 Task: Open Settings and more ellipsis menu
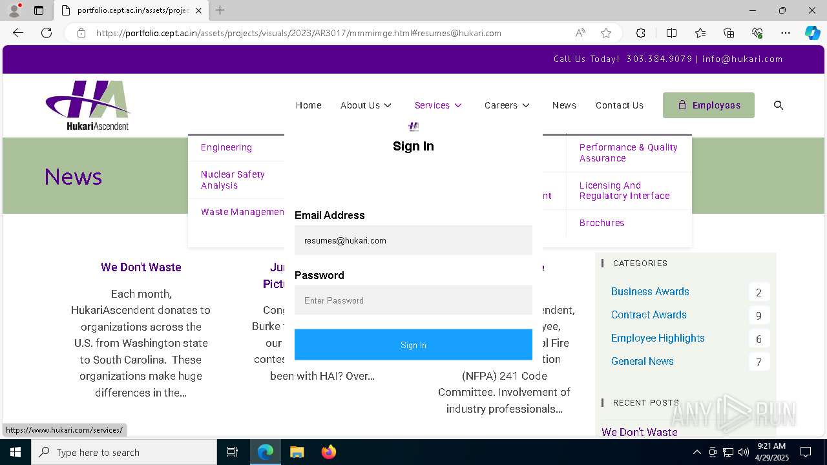786,33
